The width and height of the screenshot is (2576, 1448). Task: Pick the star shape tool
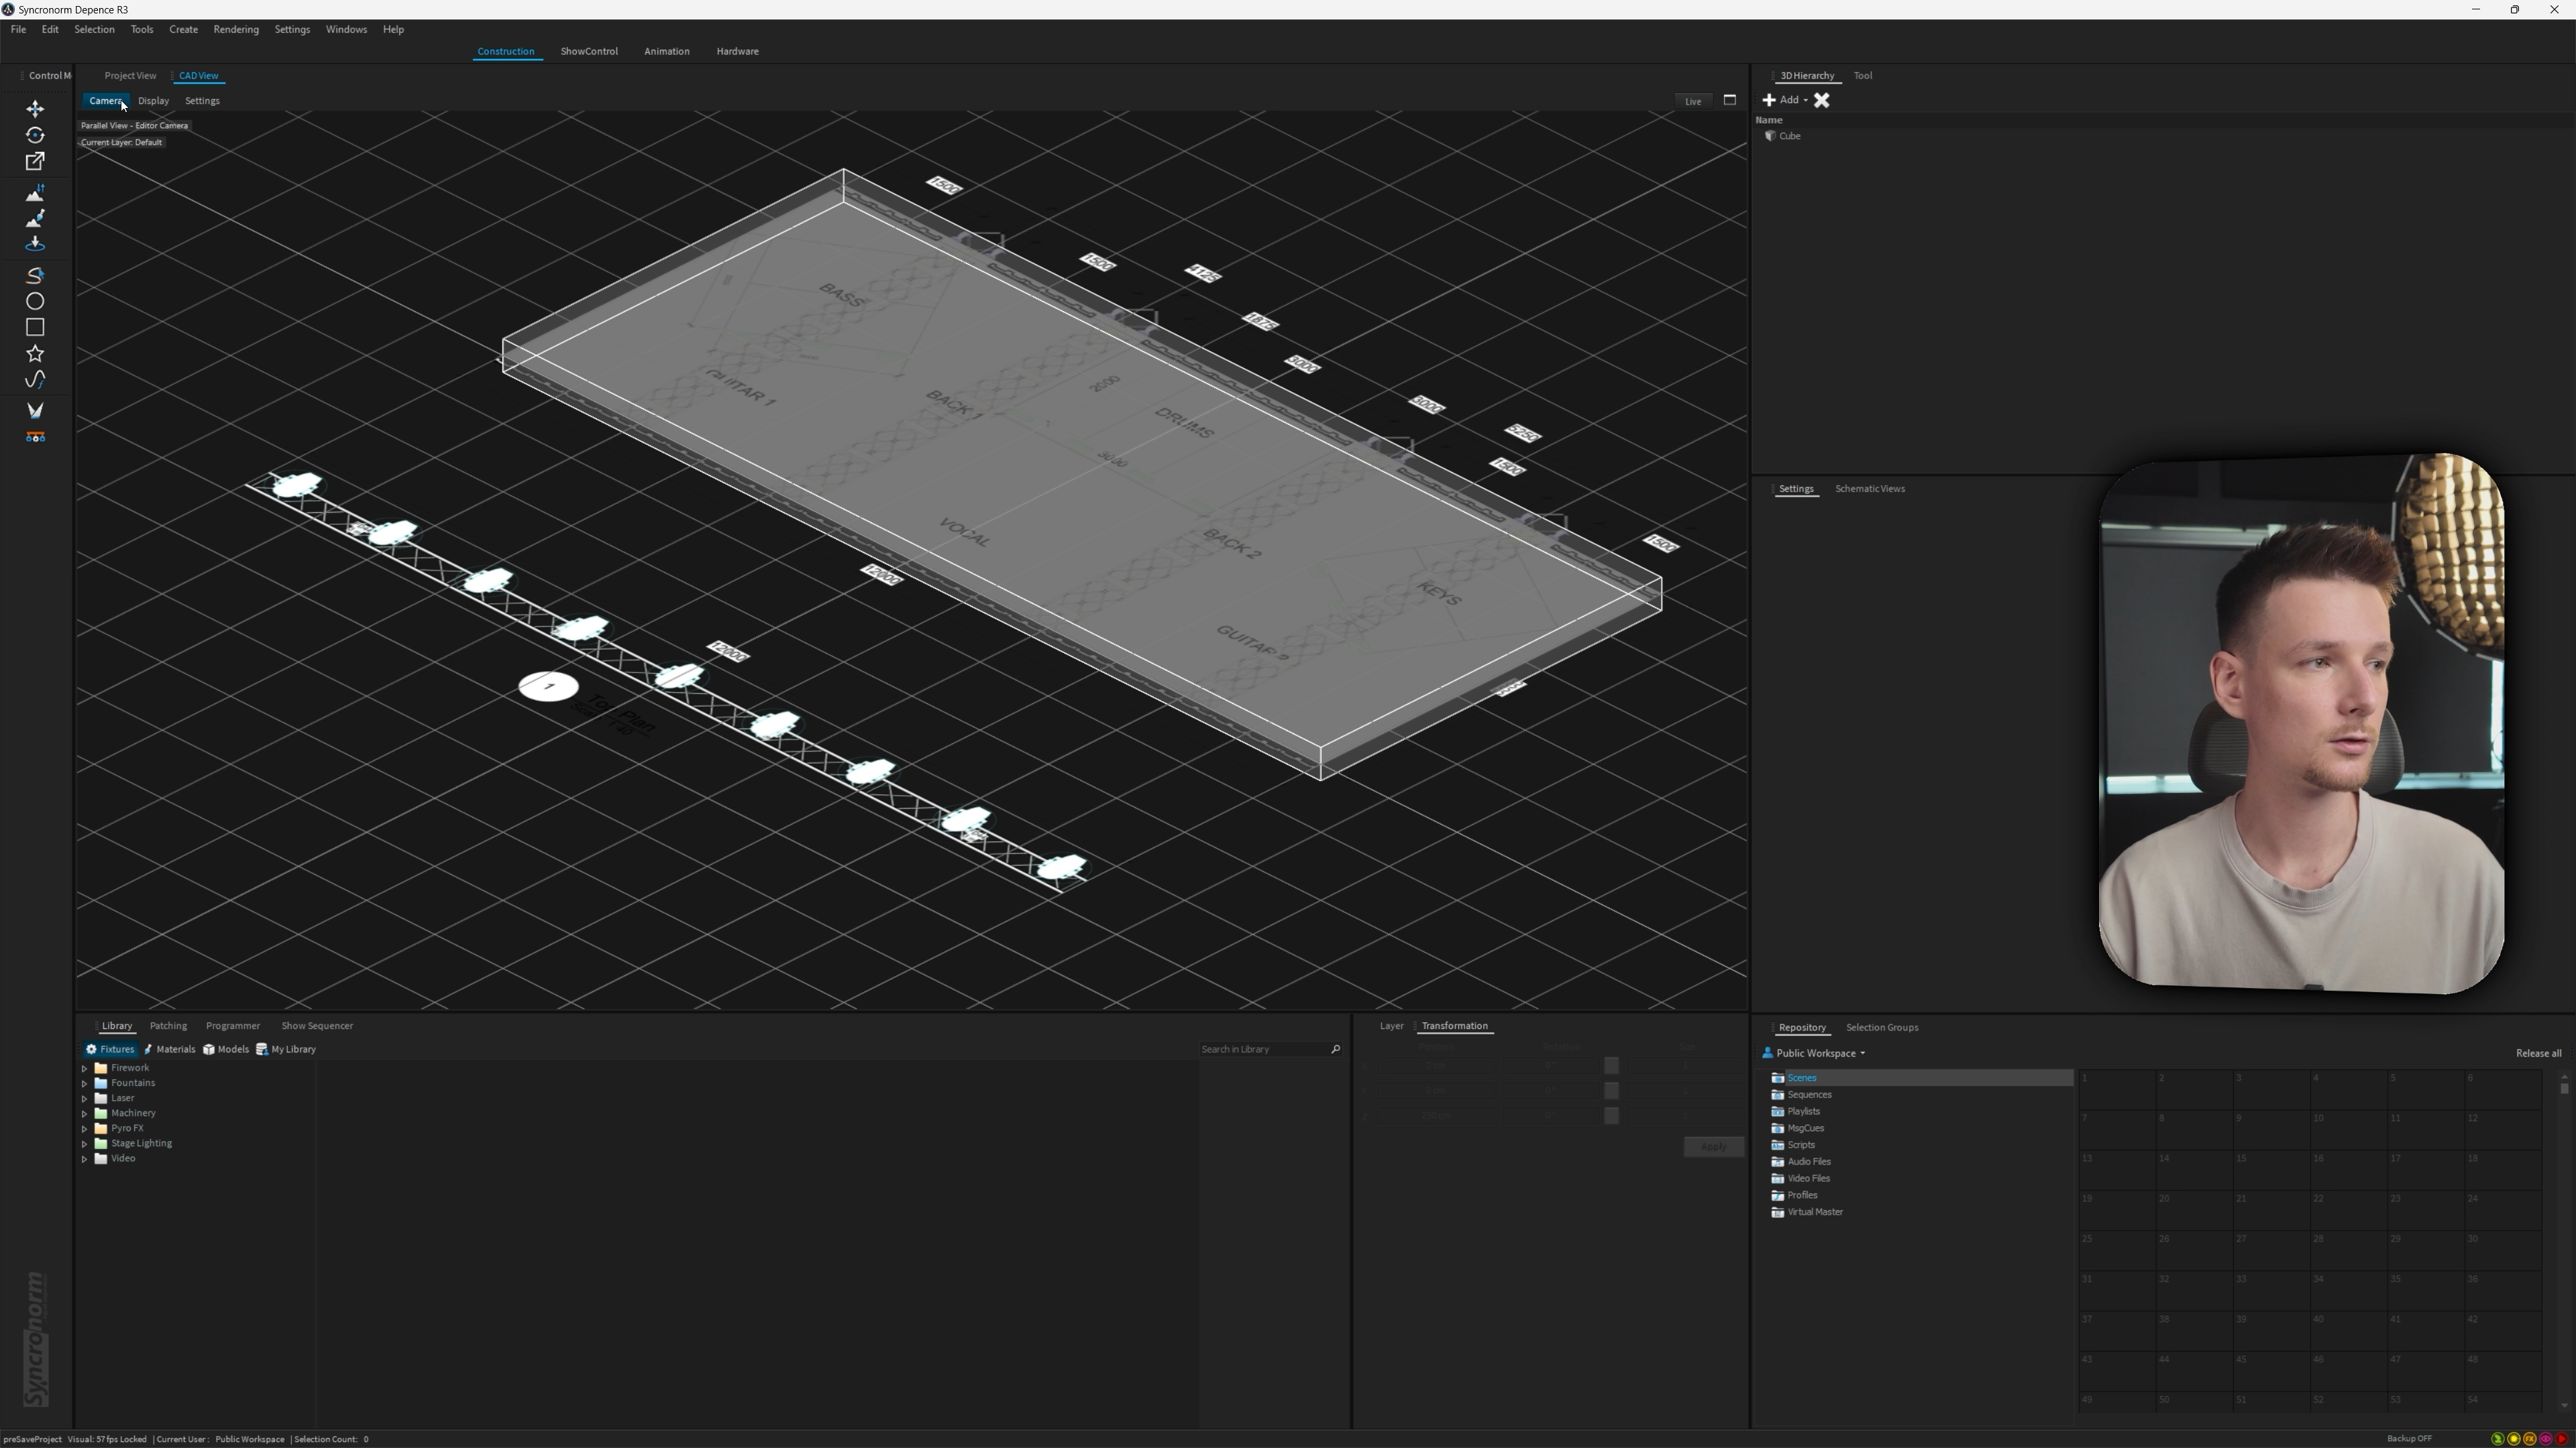coord(35,354)
